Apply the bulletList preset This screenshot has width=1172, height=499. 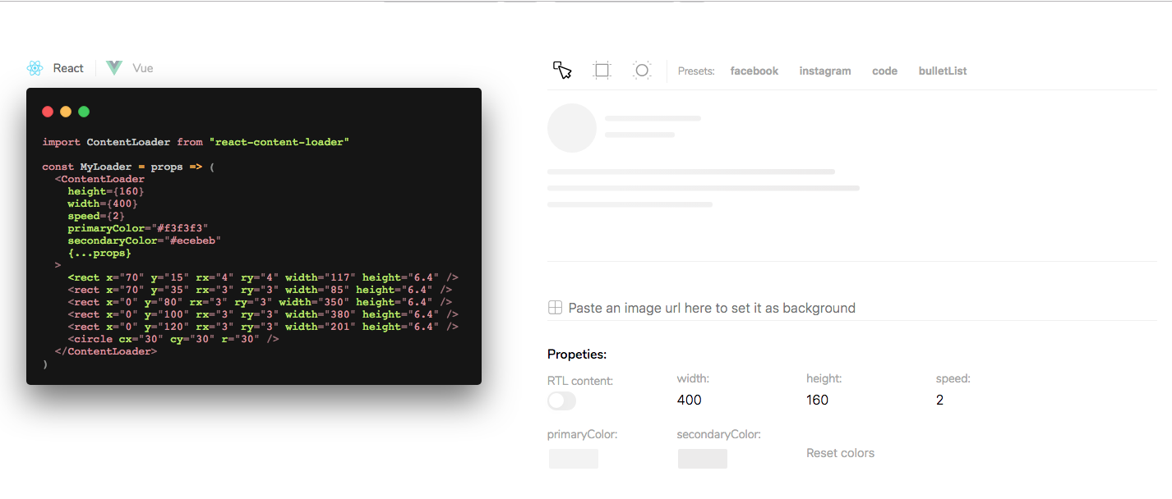click(x=942, y=71)
